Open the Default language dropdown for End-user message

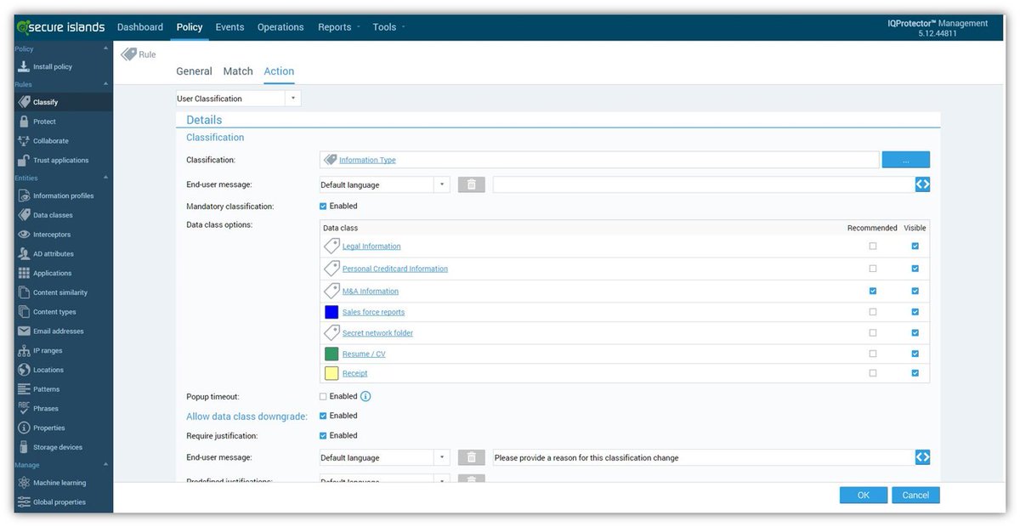coord(444,184)
